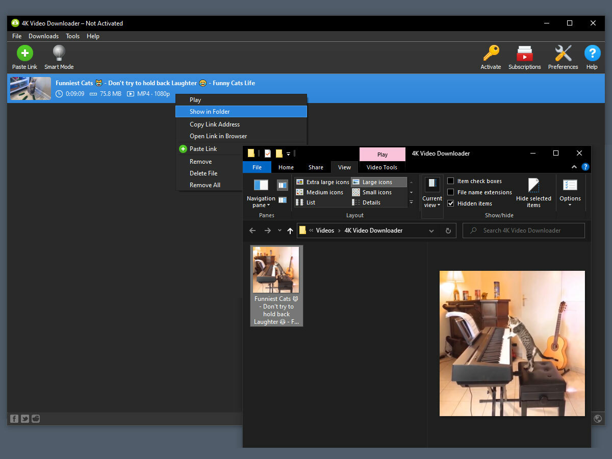Viewport: 612px width, 459px height.
Task: Refresh the 4K Video Downloader folder
Action: pyautogui.click(x=448, y=231)
